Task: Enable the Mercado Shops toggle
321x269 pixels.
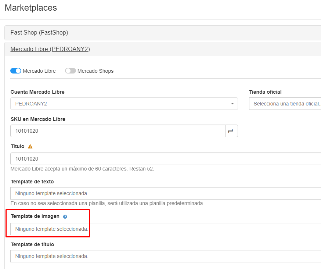Action: tap(71, 71)
